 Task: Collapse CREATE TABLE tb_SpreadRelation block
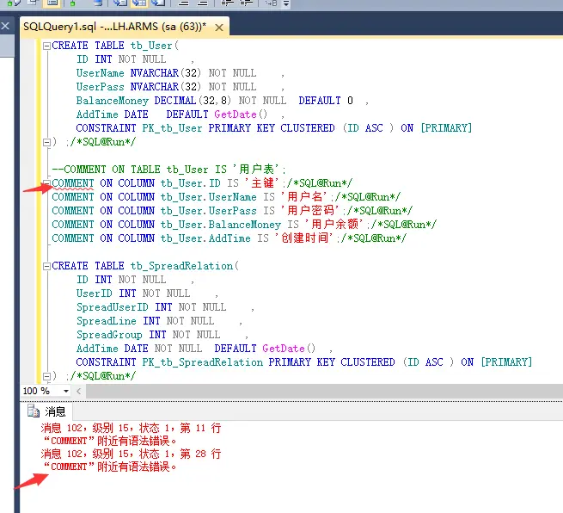(x=46, y=266)
